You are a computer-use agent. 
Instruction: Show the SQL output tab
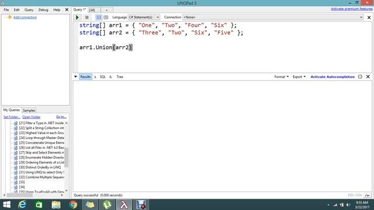click(x=103, y=76)
